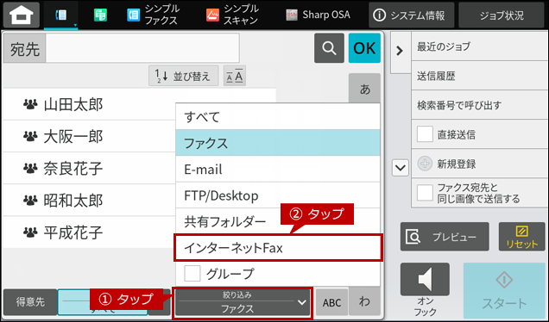
Task: Click the シンプルファクス blue icon
Action: pos(134,15)
